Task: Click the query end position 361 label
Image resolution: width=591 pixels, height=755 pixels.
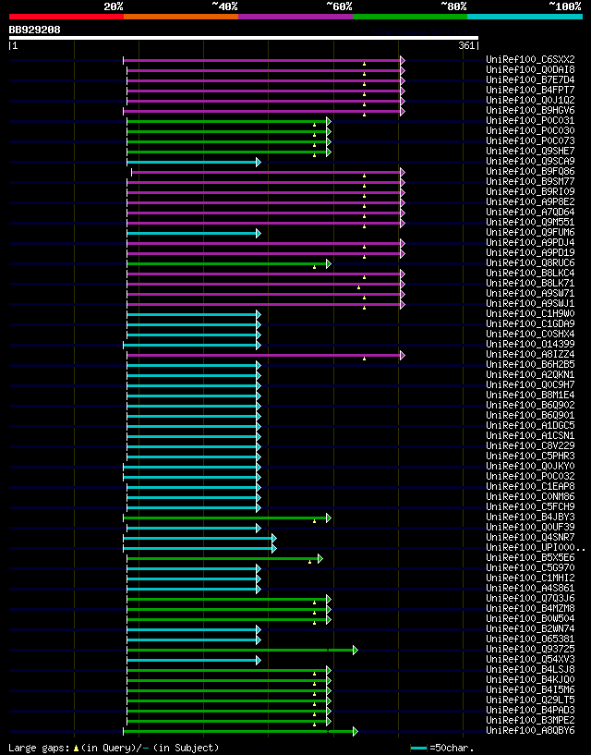Action: (x=468, y=45)
